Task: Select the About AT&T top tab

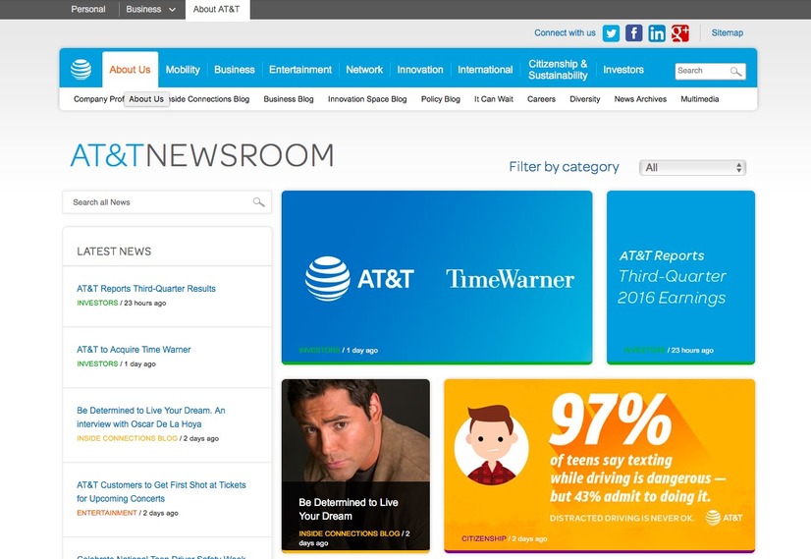Action: click(x=217, y=9)
